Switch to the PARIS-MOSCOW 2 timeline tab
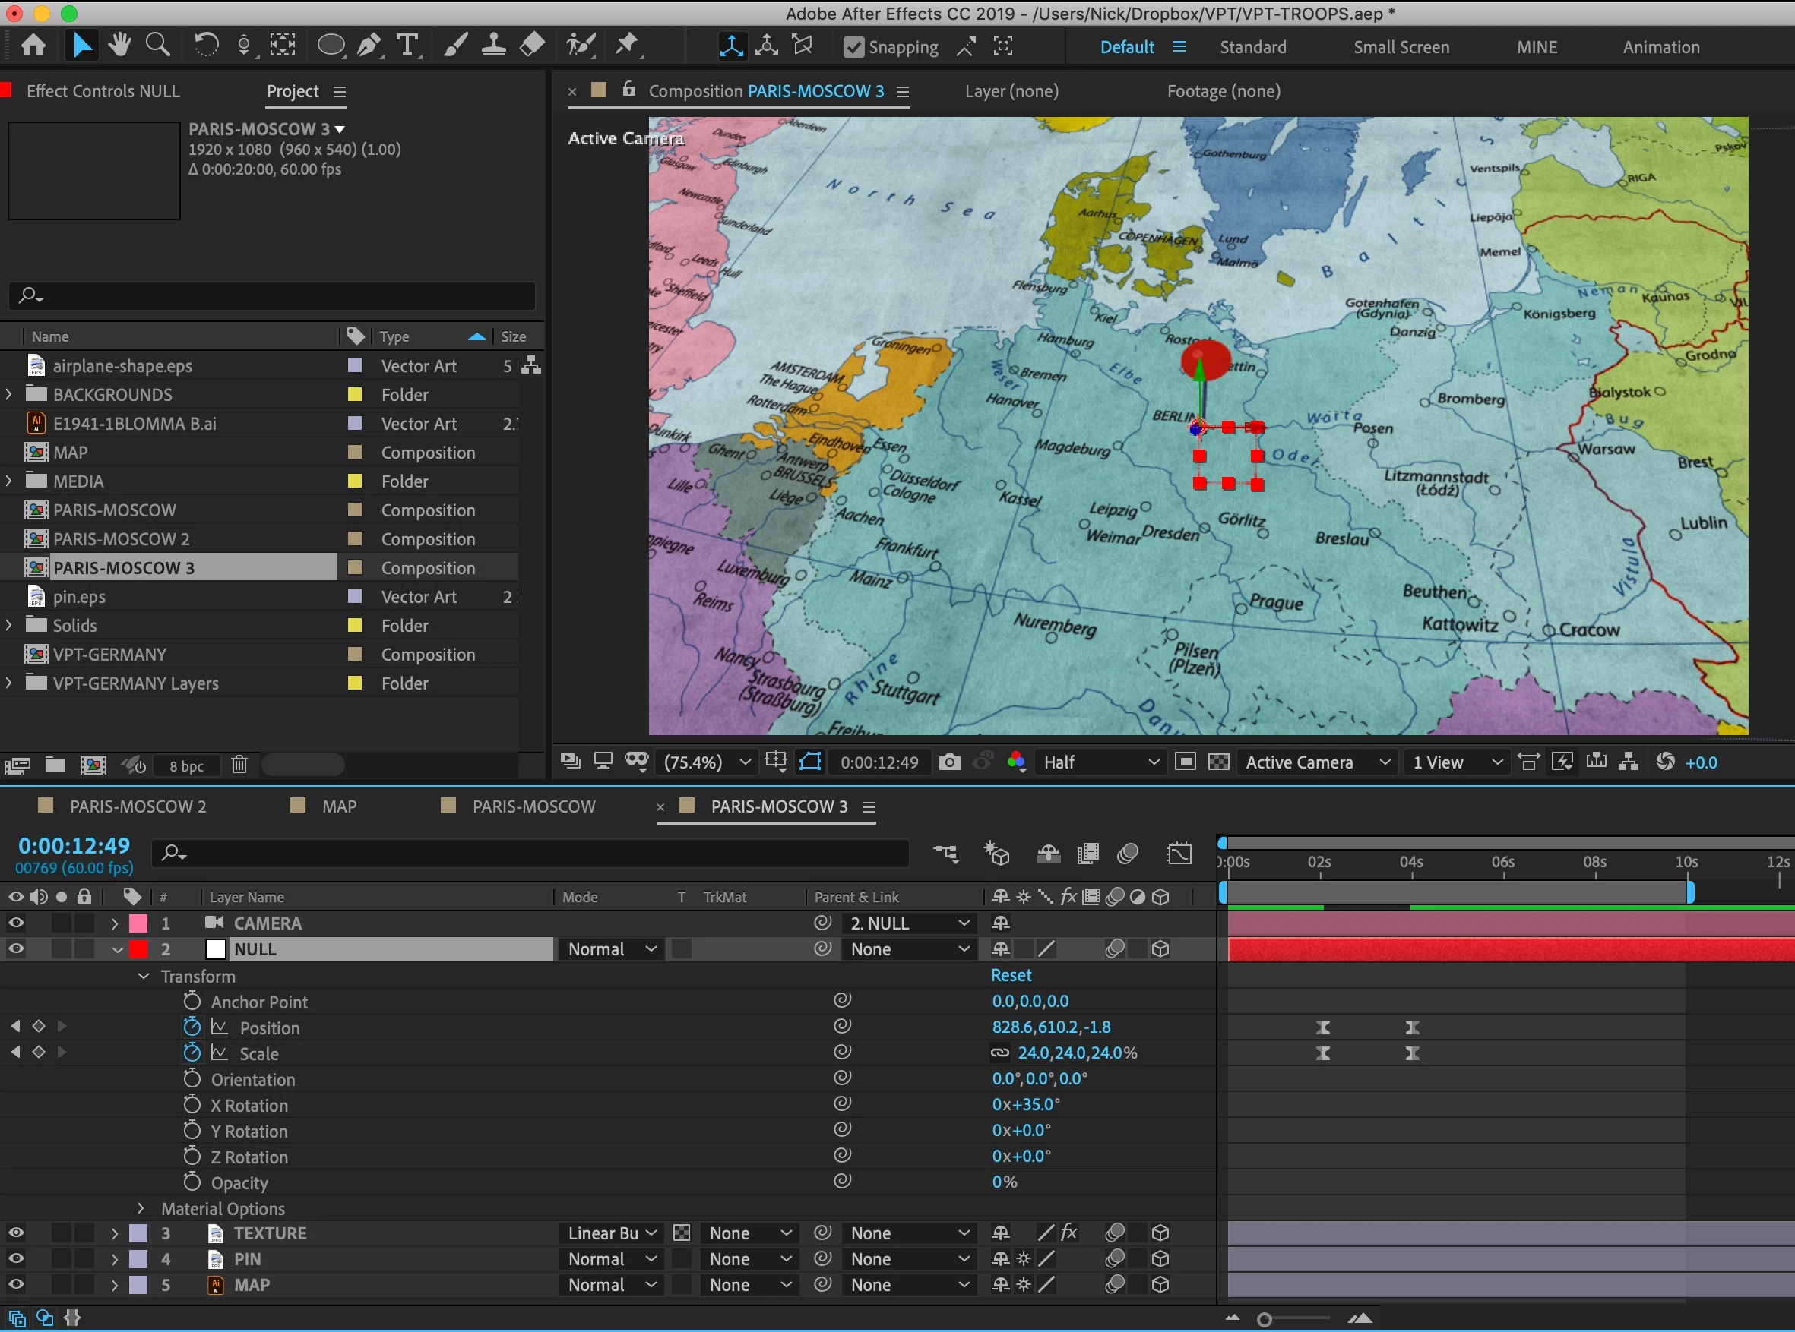The width and height of the screenshot is (1795, 1332). (137, 806)
